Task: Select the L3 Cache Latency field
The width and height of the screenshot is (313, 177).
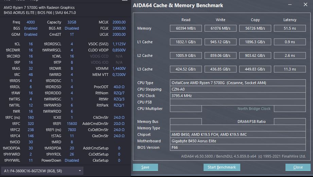Action: tap(290, 69)
